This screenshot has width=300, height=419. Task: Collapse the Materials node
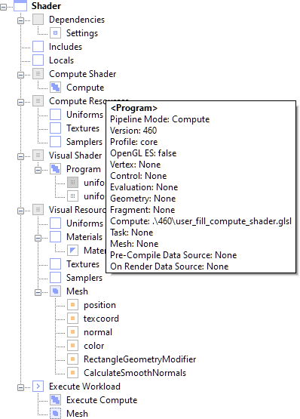pos(38,238)
